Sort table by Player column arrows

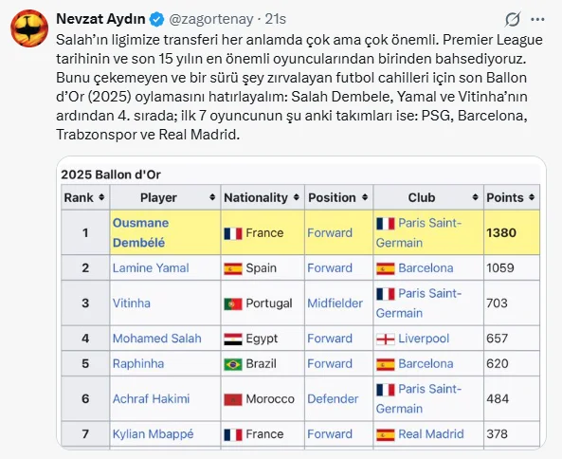point(212,197)
